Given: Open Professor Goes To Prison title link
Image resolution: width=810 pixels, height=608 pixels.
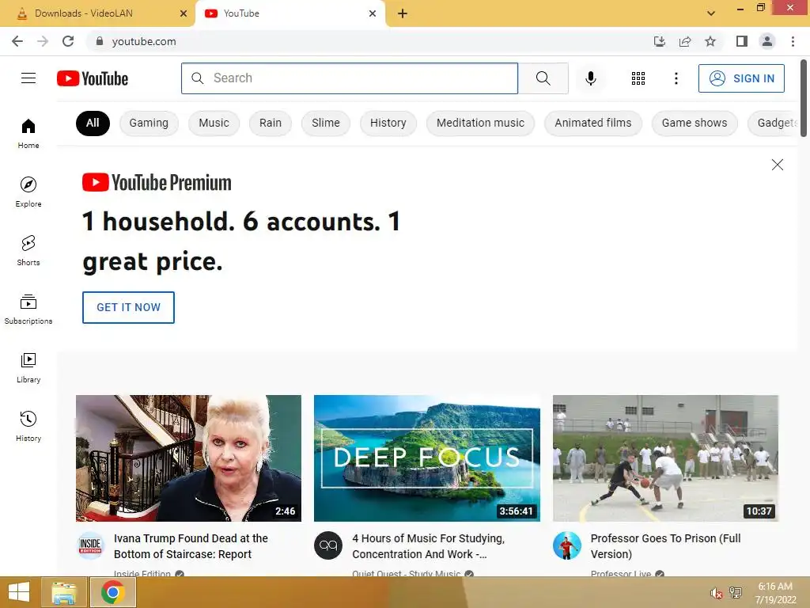Looking at the screenshot, I should point(665,546).
